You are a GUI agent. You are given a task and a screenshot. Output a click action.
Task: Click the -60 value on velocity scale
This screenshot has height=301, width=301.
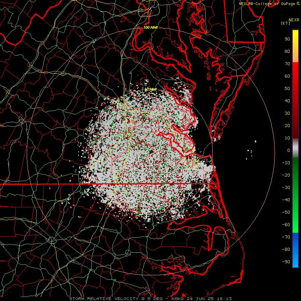pyautogui.click(x=286, y=225)
